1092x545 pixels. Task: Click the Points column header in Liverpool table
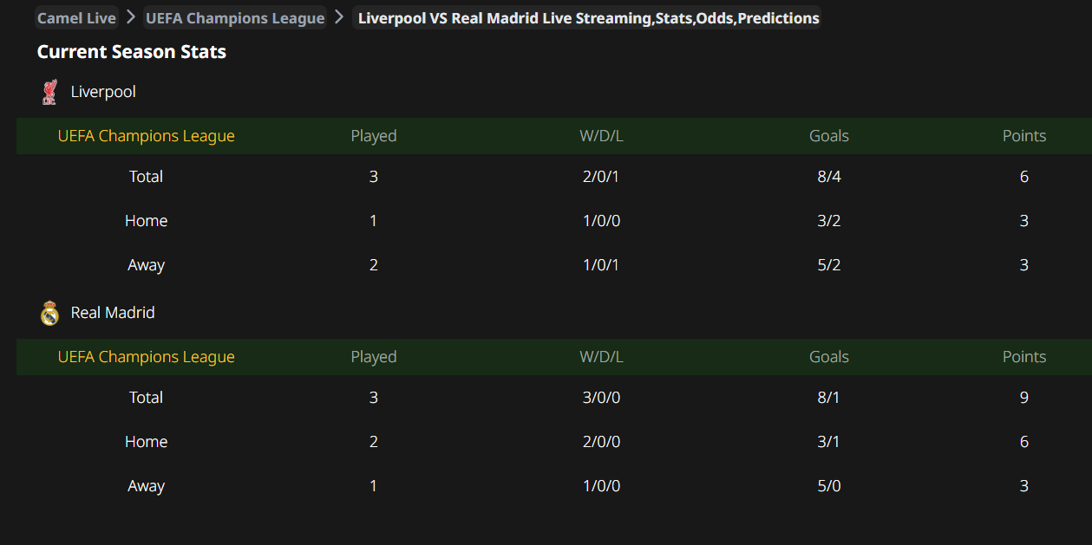point(1024,136)
